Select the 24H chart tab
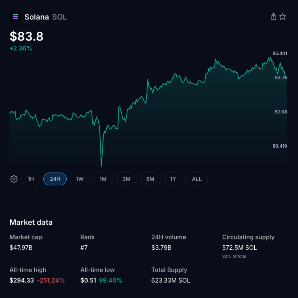The height and width of the screenshot is (298, 298). tap(55, 179)
